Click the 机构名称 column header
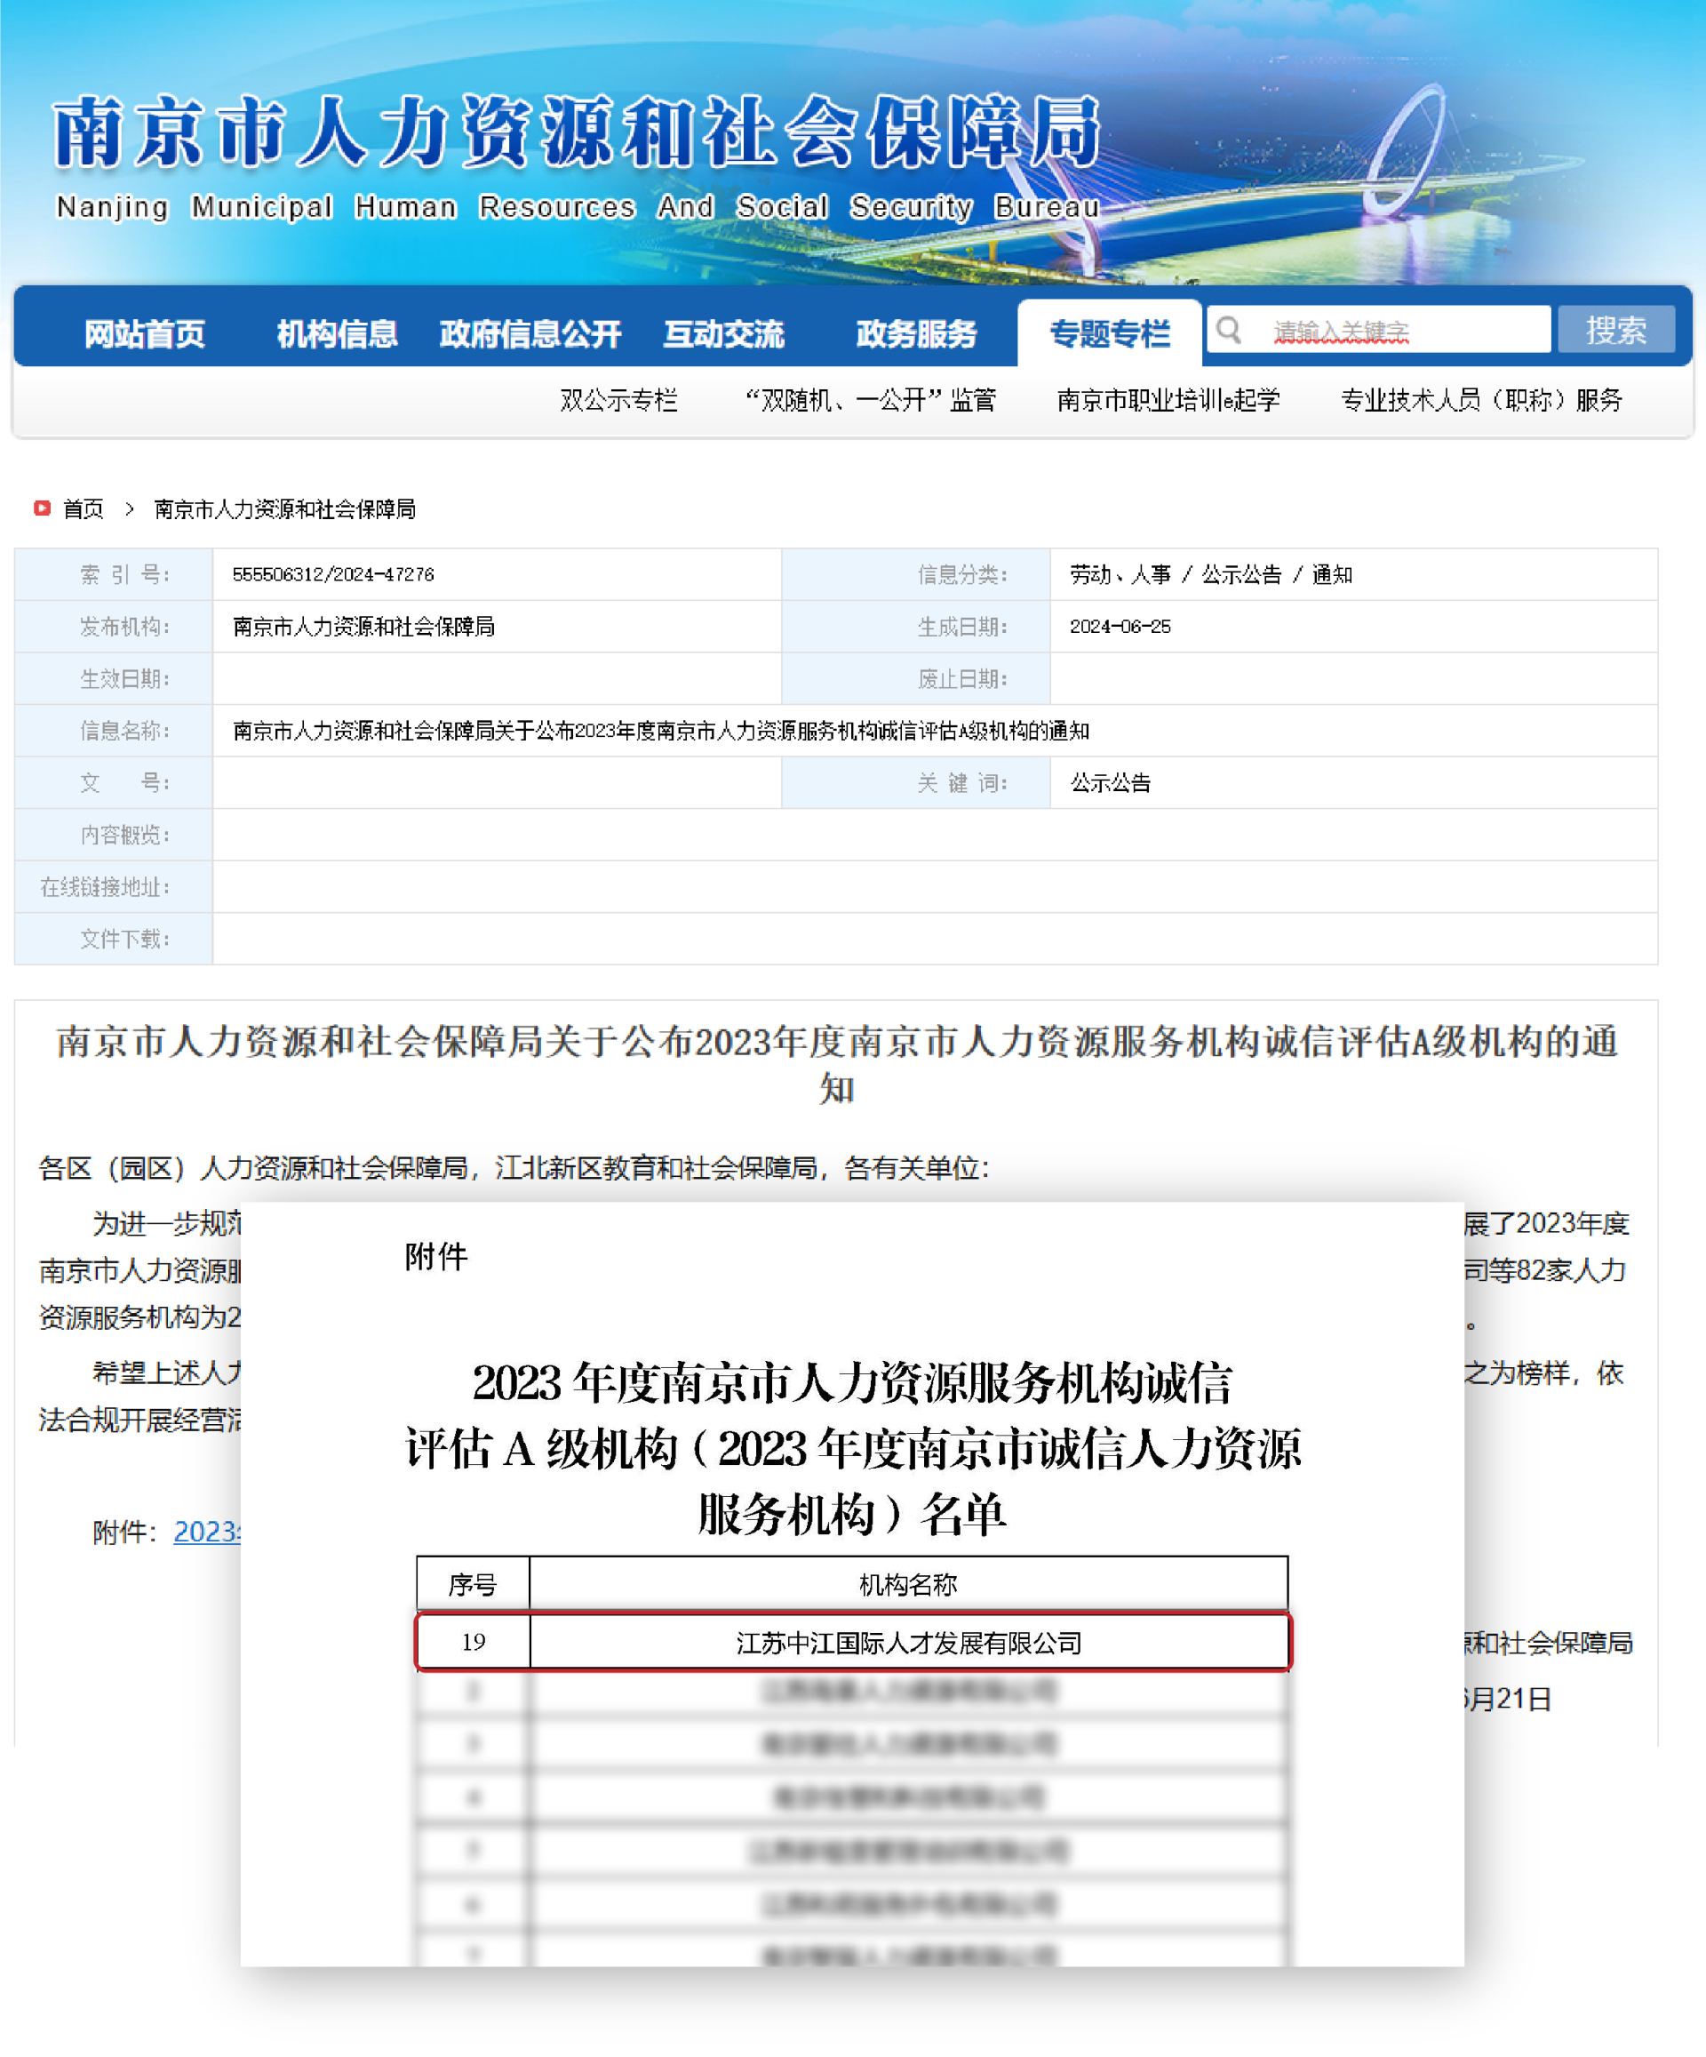 point(908,1584)
